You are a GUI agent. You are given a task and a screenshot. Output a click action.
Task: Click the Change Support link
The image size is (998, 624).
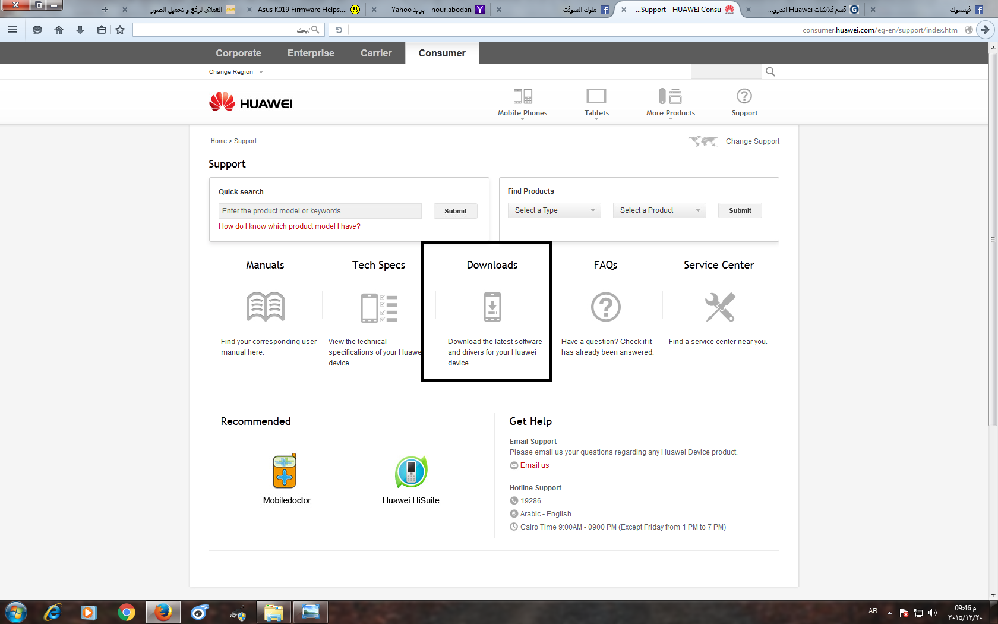[753, 141]
